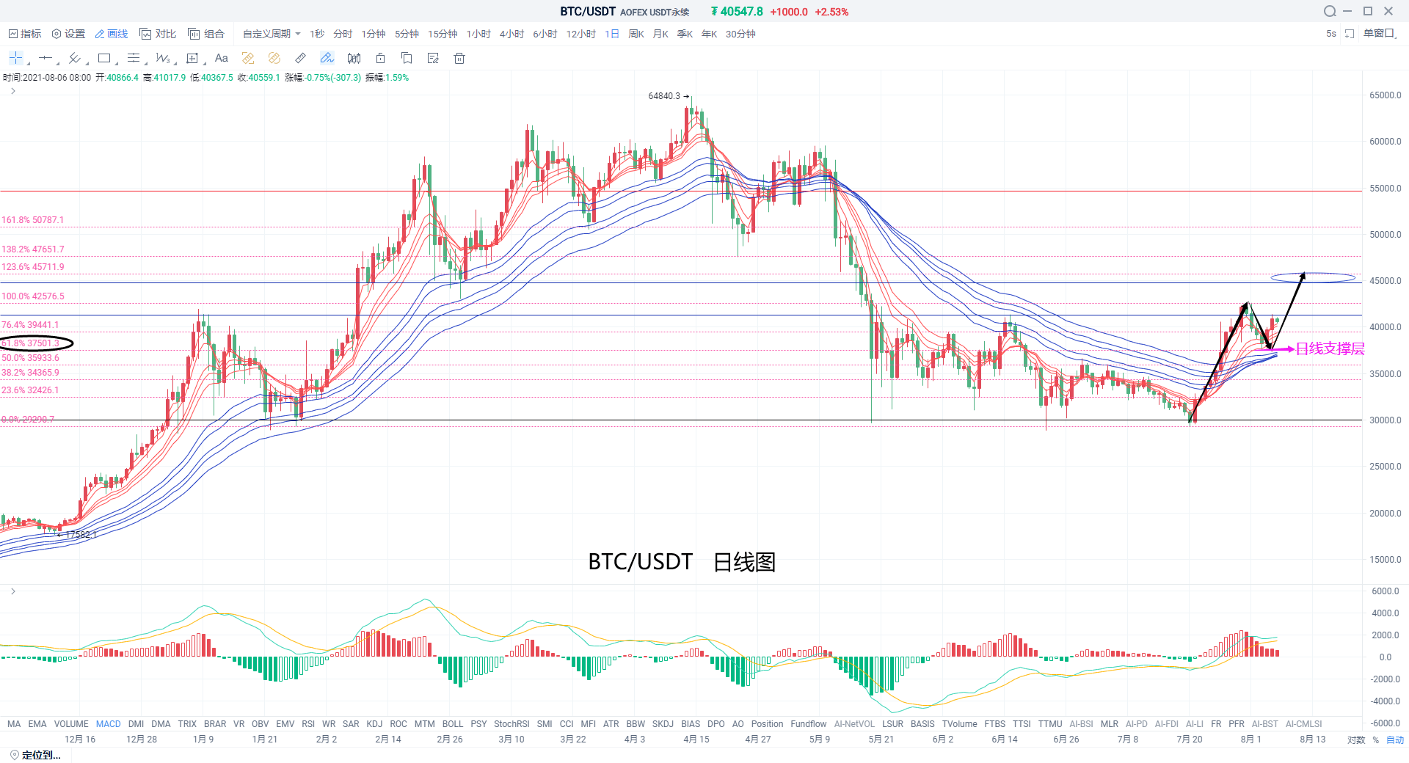The height and width of the screenshot is (763, 1409).
Task: Enable the MA indicator
Action: point(14,724)
